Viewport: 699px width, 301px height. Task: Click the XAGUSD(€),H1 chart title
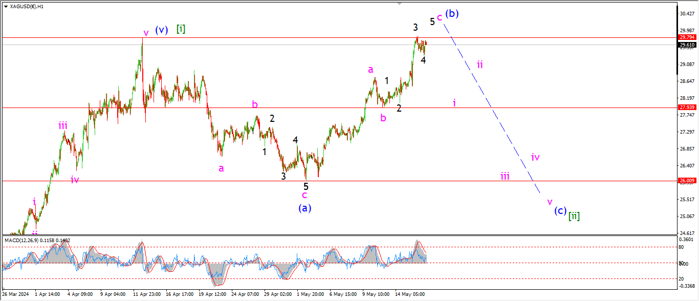tap(27, 7)
